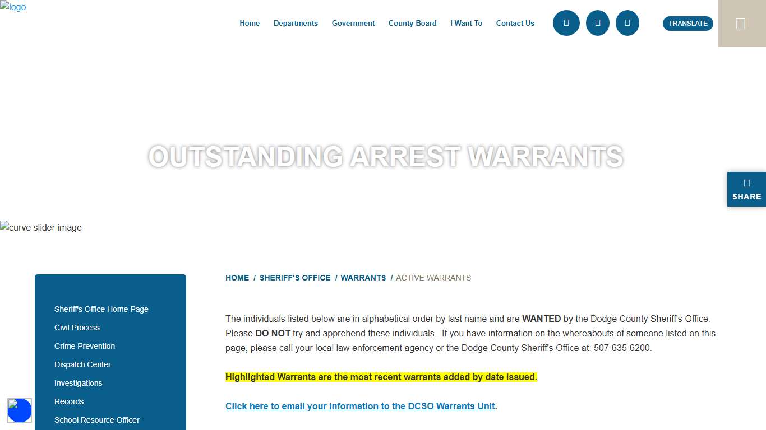
Task: Click the round blue icon nearest the Translate button
Action: (x=627, y=23)
